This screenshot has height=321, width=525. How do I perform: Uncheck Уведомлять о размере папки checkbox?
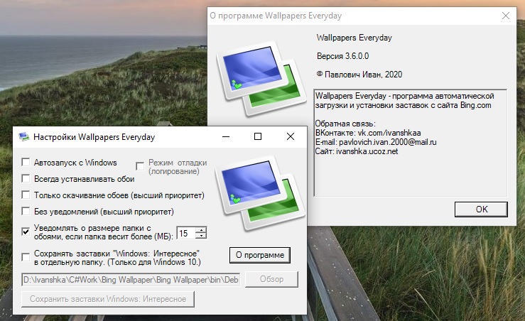click(x=26, y=232)
